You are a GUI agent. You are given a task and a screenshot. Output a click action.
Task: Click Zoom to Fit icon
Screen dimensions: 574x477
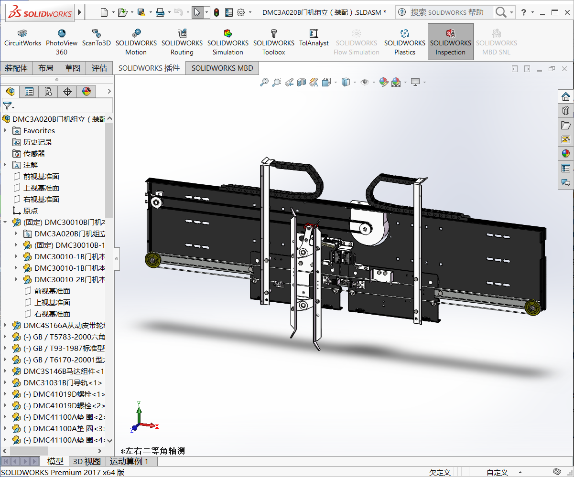[x=264, y=82]
